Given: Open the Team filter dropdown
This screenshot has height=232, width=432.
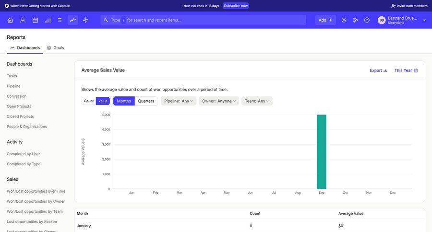Looking at the screenshot, I should click(257, 101).
